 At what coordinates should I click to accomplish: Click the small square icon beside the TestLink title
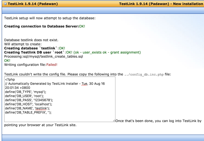click(5, 4)
